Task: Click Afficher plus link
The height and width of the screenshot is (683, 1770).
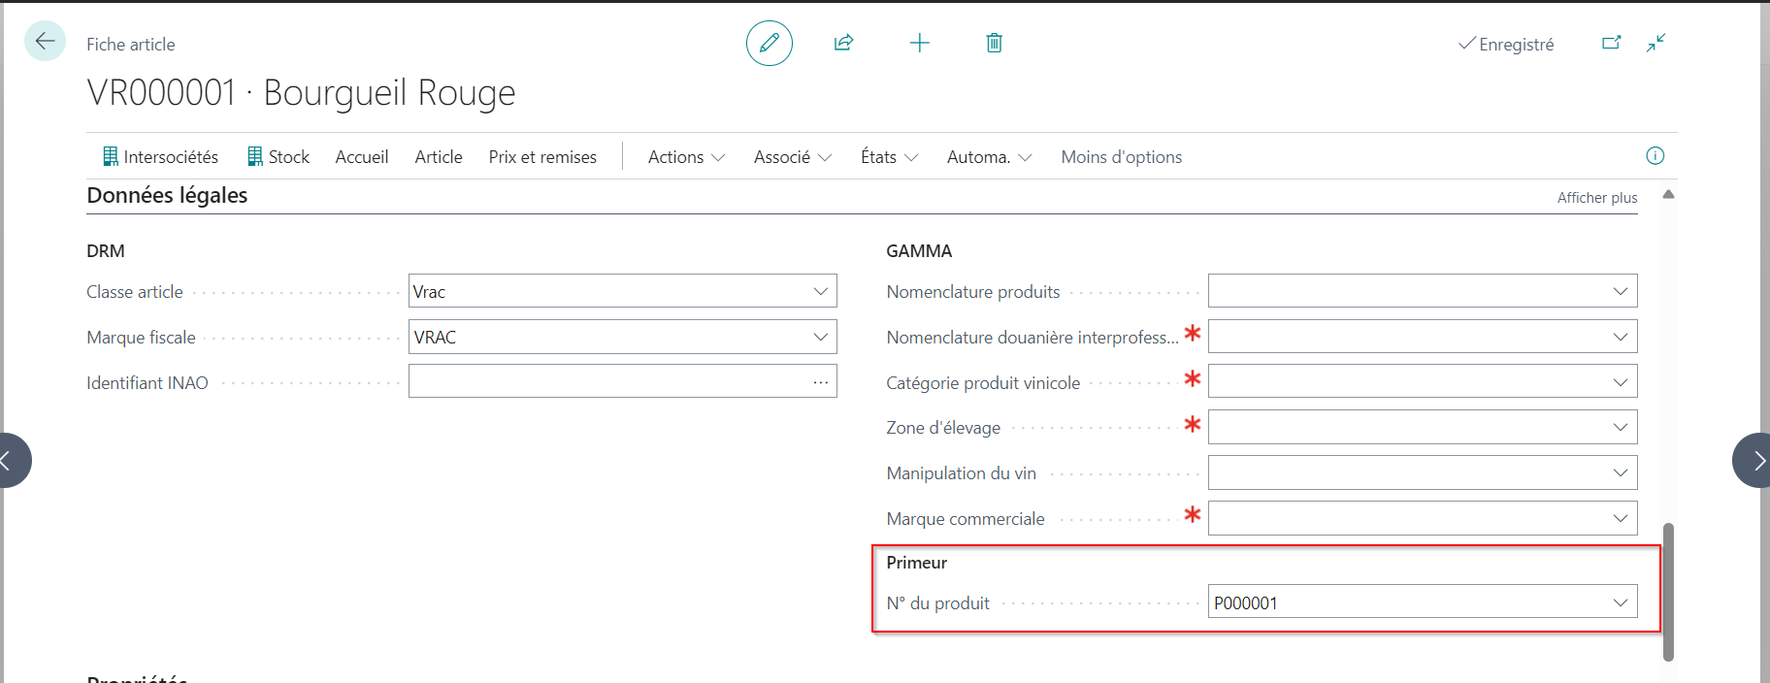Action: [1597, 198]
